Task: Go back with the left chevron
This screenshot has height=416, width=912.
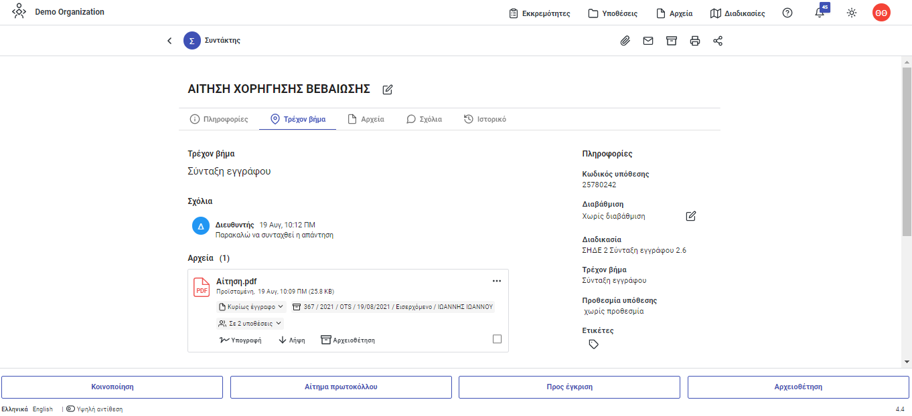Action: coord(169,41)
